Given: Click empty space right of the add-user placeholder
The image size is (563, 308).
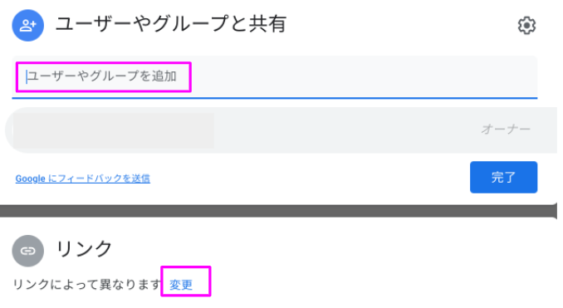Looking at the screenshot, I should tap(363, 76).
